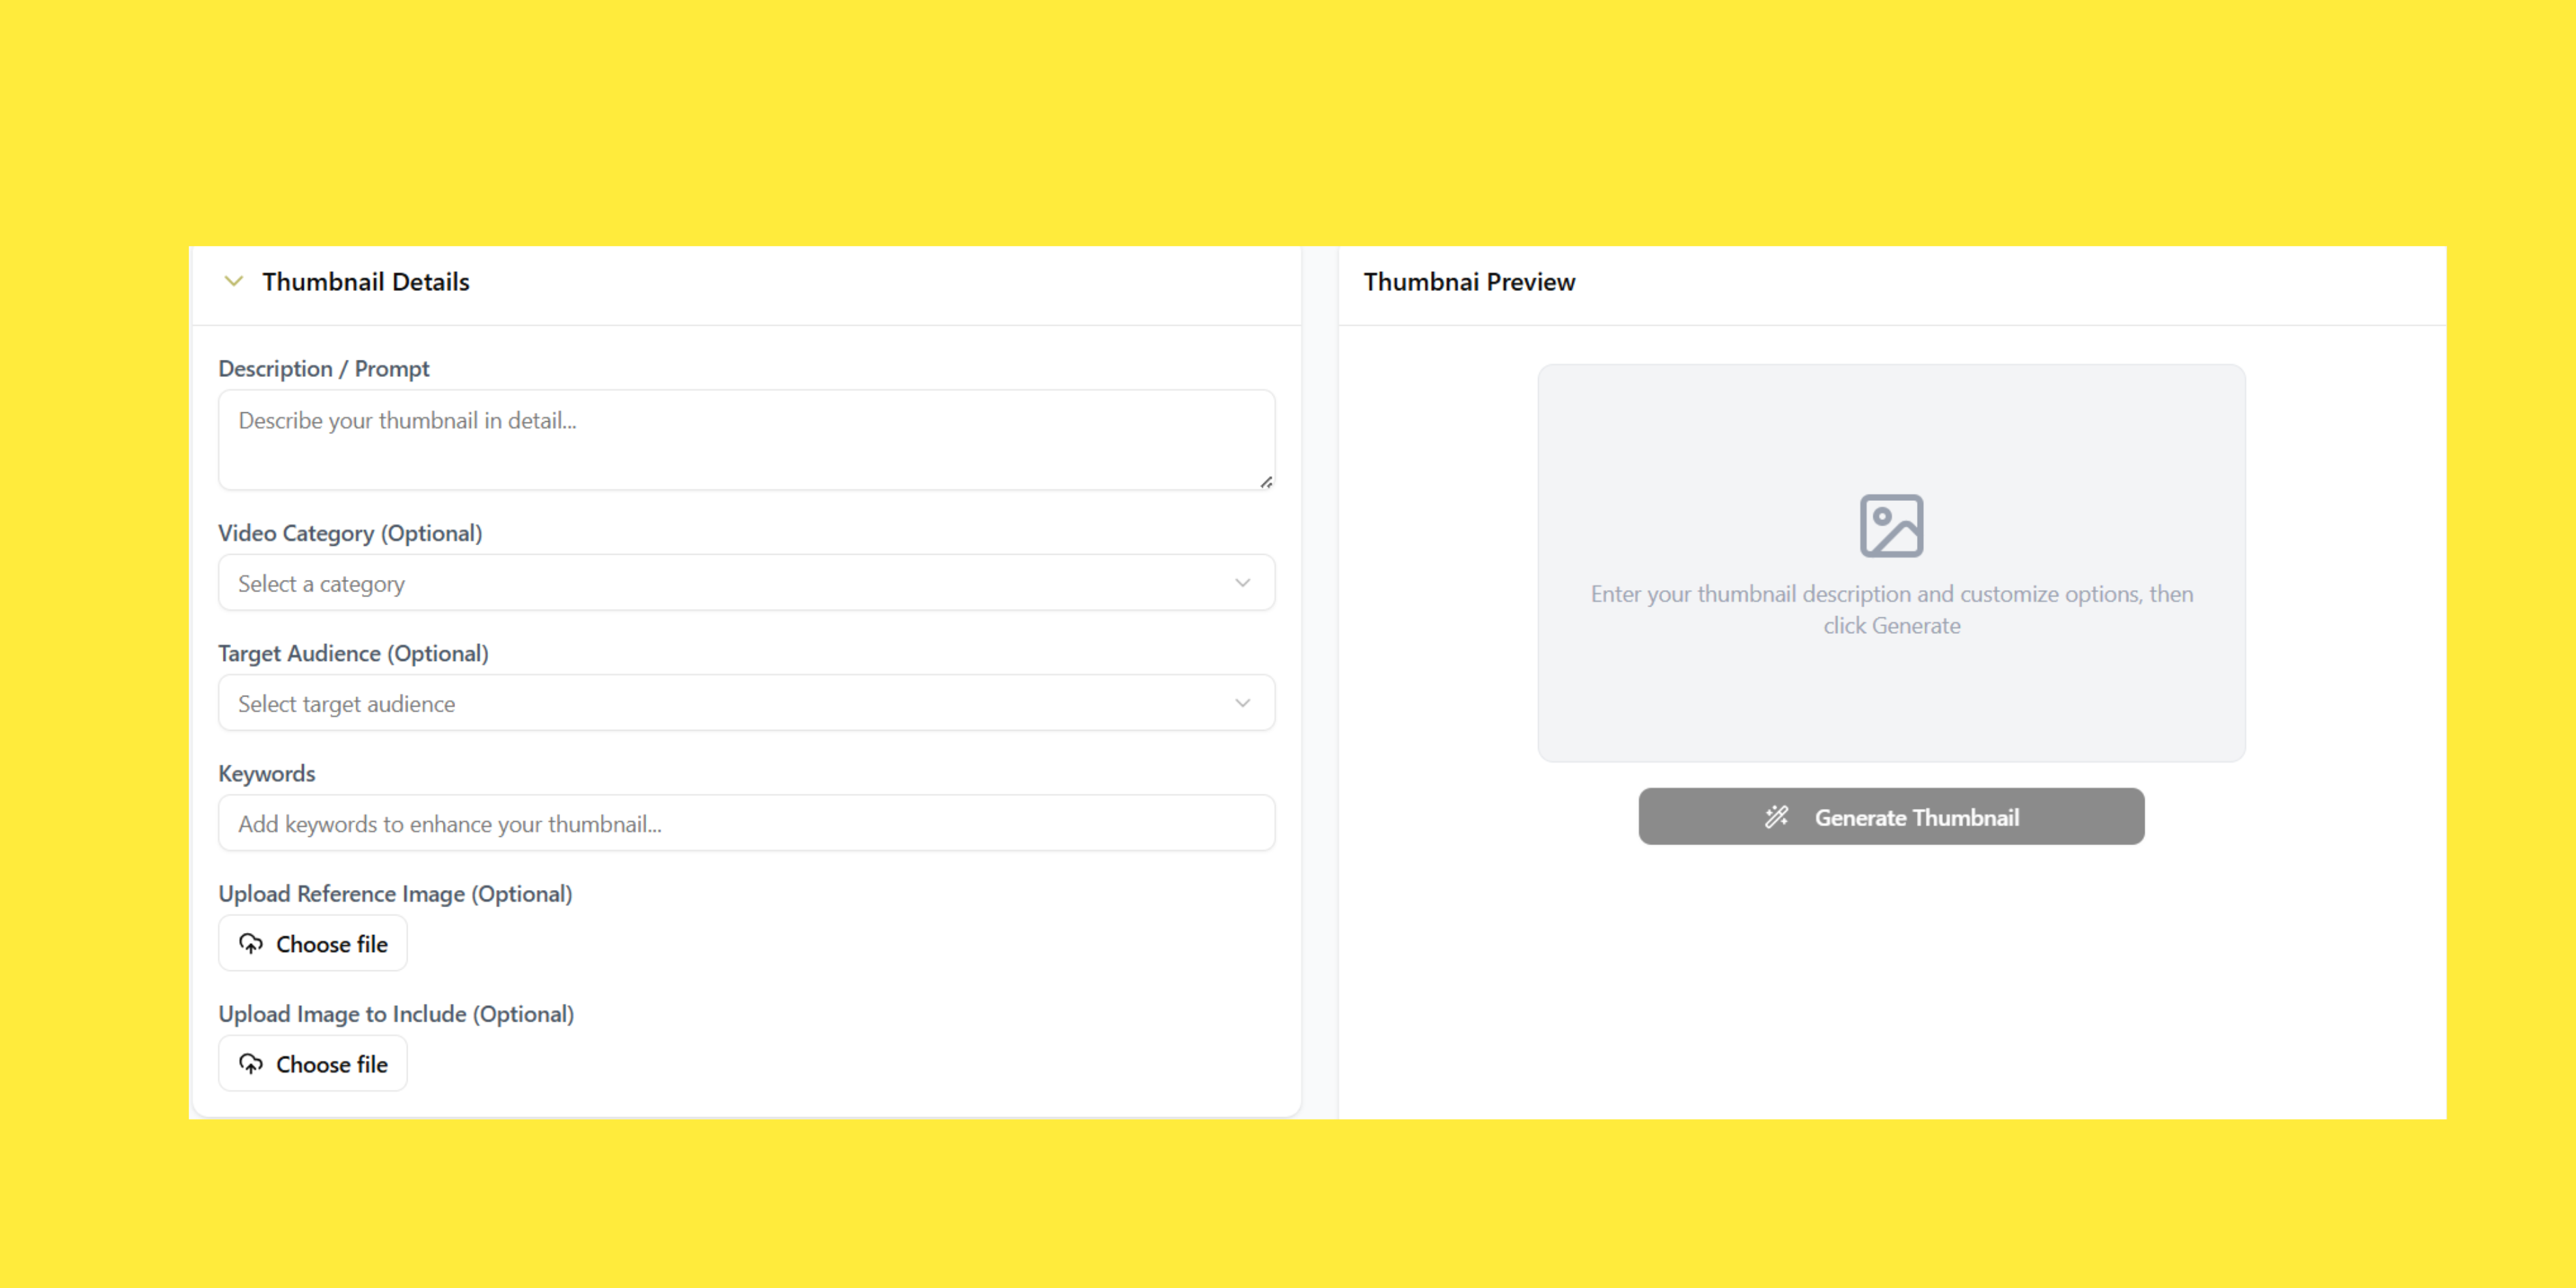Click upload cloud icon for Image to Include
This screenshot has height=1288, width=2576.
(x=251, y=1064)
